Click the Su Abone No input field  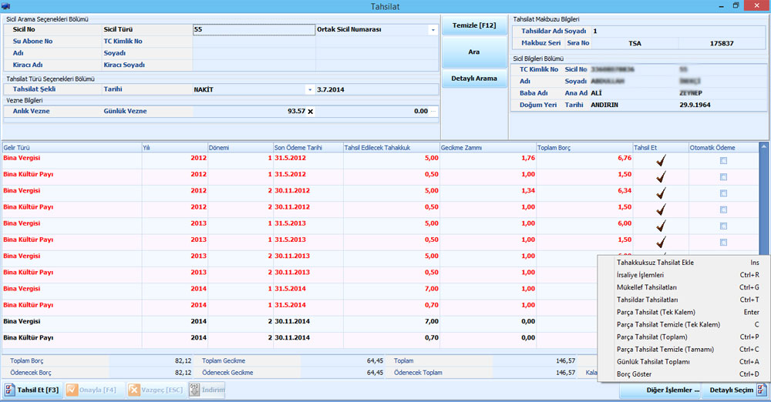254,42
